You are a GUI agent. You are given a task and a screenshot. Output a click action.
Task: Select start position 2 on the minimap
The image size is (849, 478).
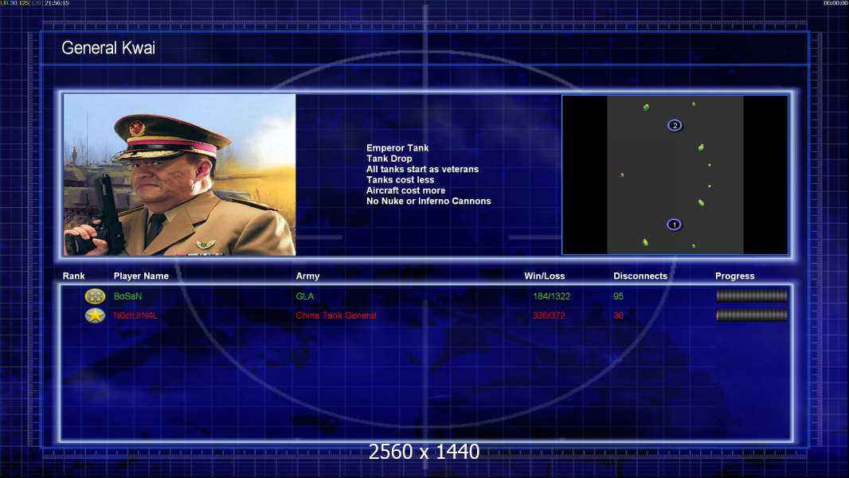(x=674, y=126)
